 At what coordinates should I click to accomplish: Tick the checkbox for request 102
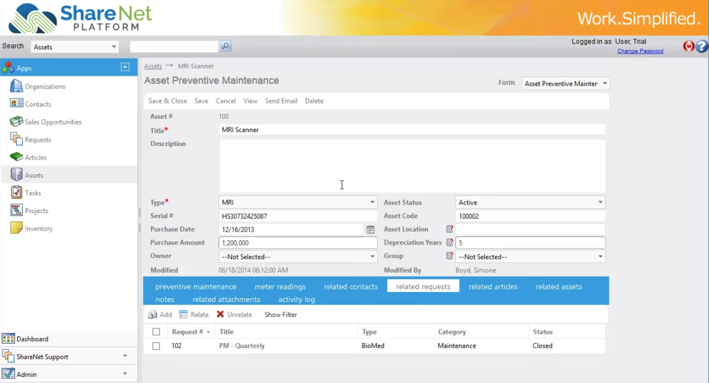(x=156, y=345)
